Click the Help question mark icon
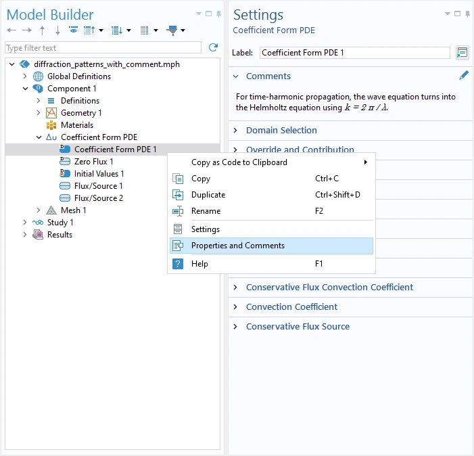The image size is (474, 456). 178,264
